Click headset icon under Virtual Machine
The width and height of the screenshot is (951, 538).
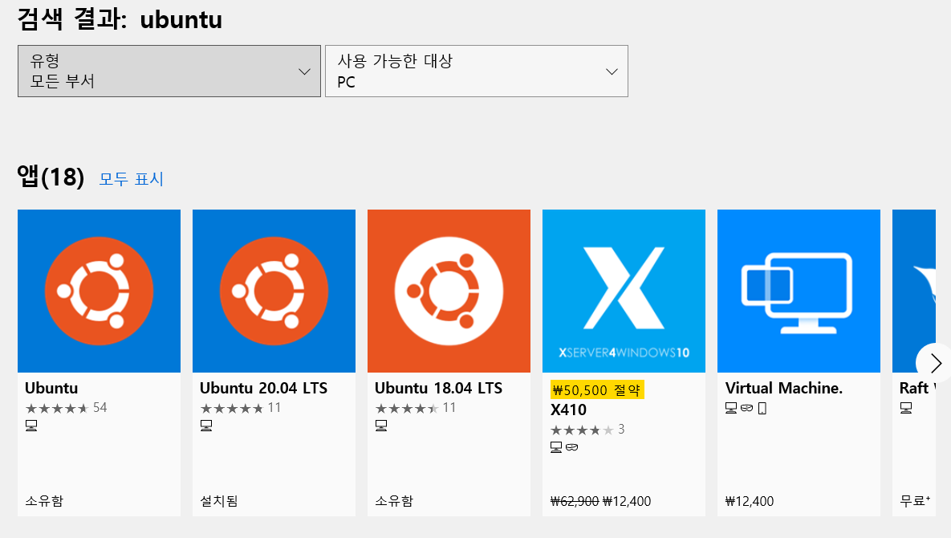click(747, 408)
